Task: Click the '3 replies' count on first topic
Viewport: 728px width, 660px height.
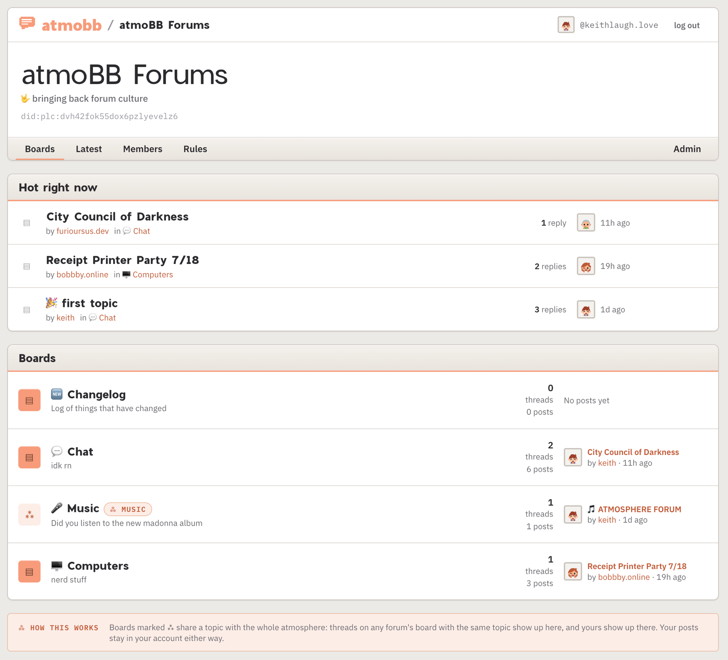Action: [x=550, y=309]
